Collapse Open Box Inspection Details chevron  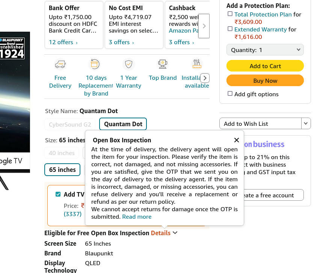point(175,233)
